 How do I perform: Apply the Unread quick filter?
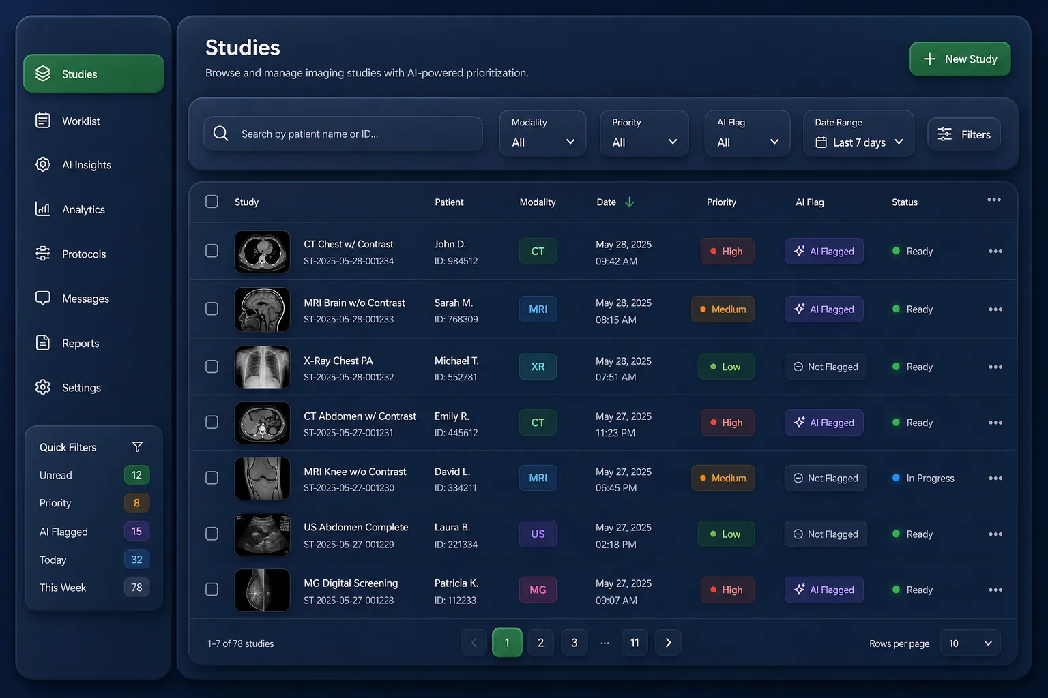point(93,475)
